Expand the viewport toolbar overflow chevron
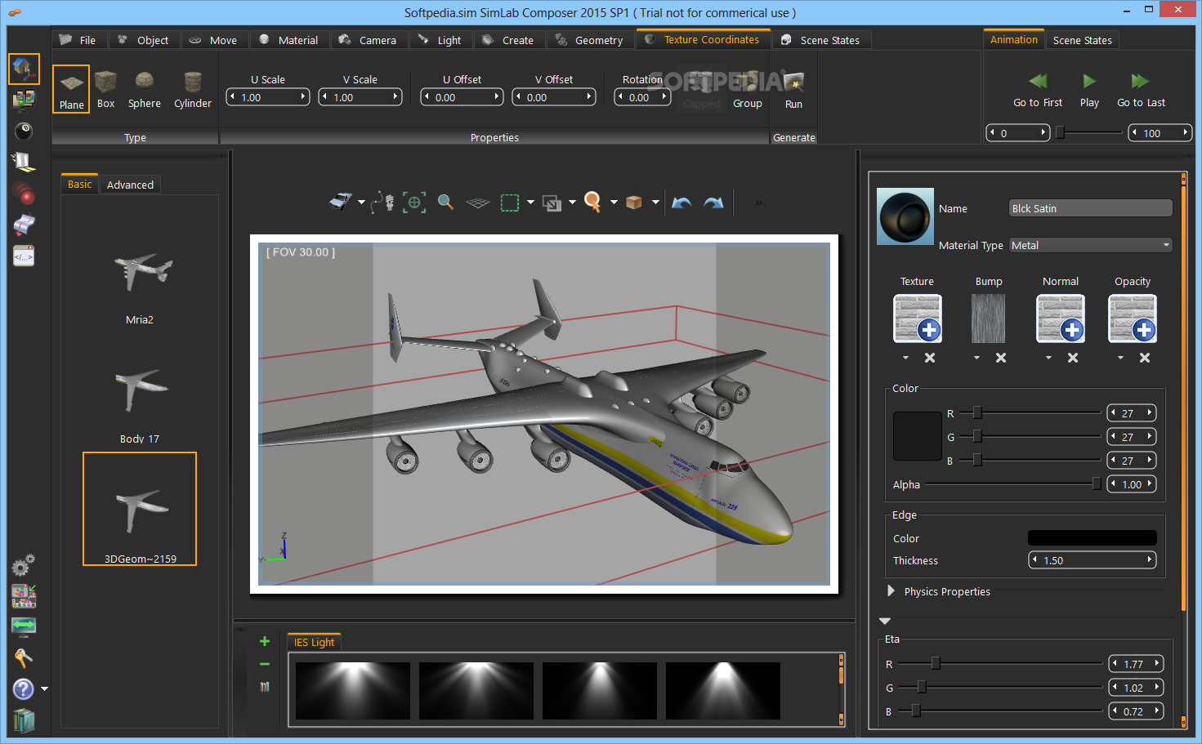This screenshot has height=744, width=1202. click(758, 203)
